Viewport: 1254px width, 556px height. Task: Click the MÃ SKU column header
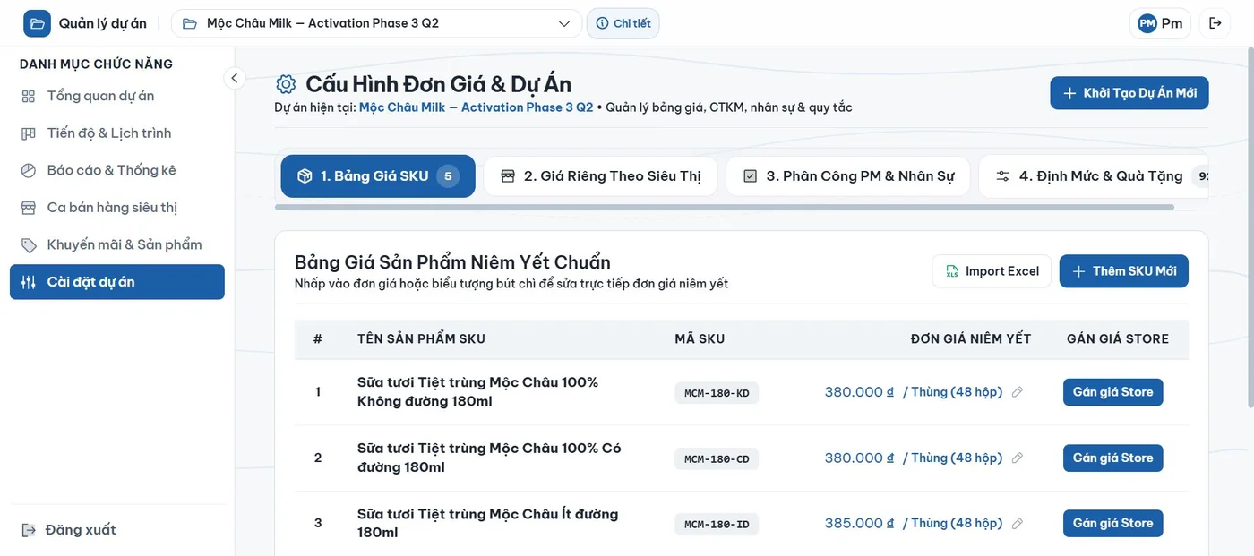point(700,339)
